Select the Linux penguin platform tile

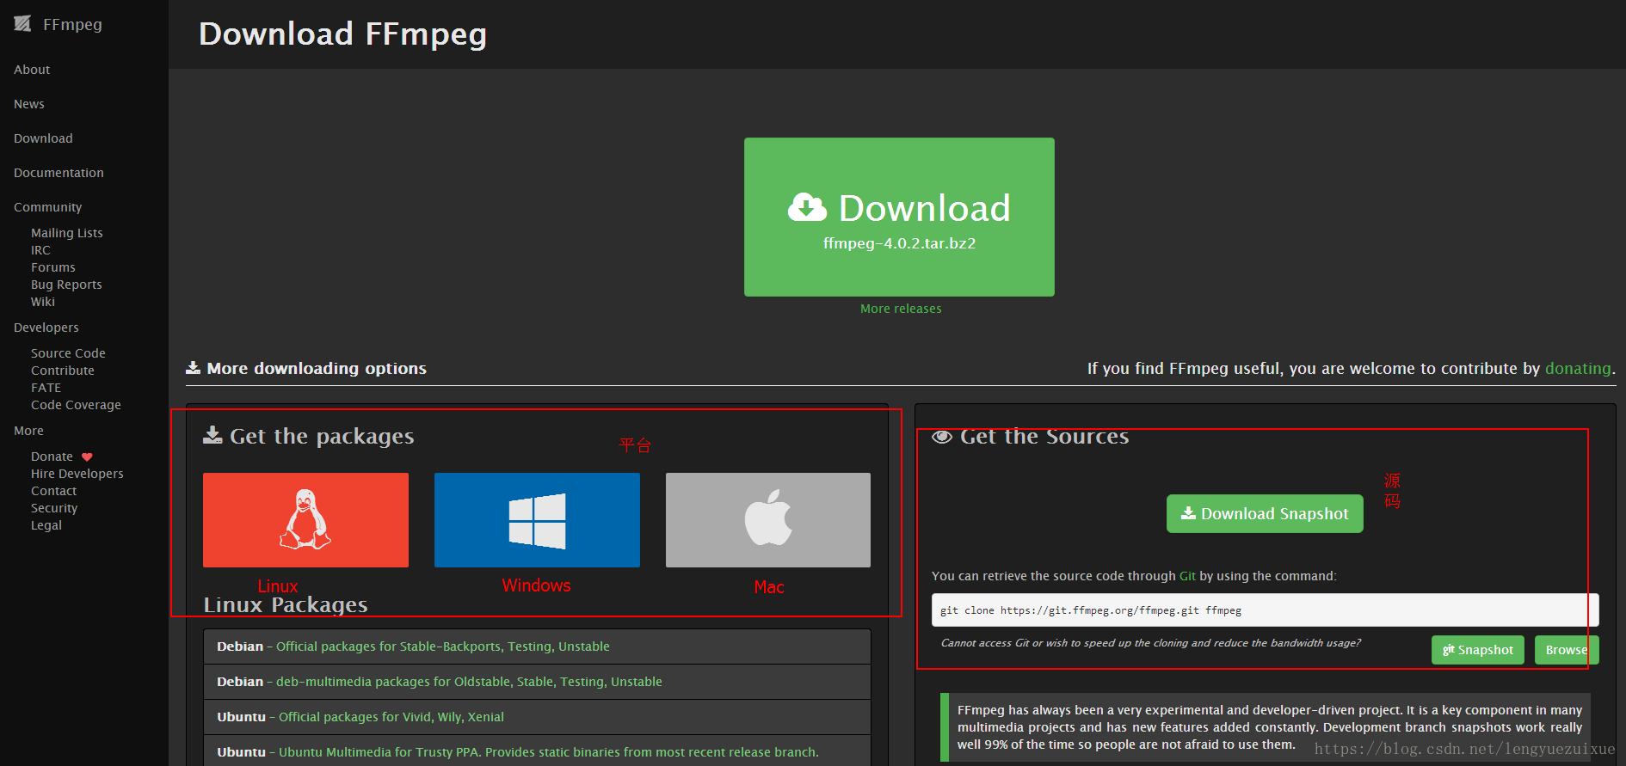point(305,520)
